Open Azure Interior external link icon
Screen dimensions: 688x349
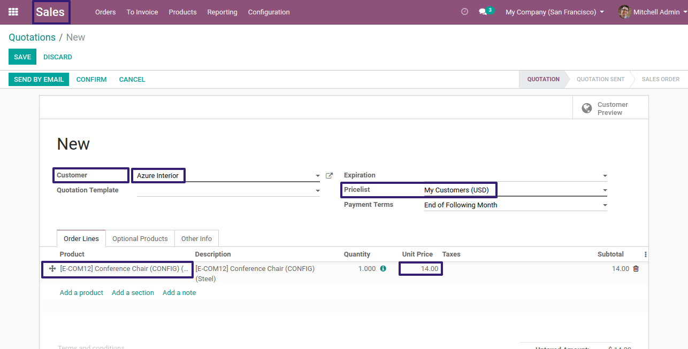[x=329, y=175]
